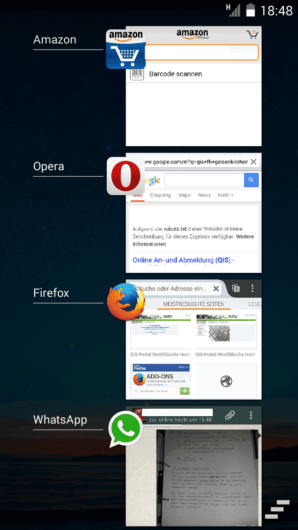Tap the barcode scanner icon in Amazon
Screen dimensions: 298x530
(x=137, y=74)
